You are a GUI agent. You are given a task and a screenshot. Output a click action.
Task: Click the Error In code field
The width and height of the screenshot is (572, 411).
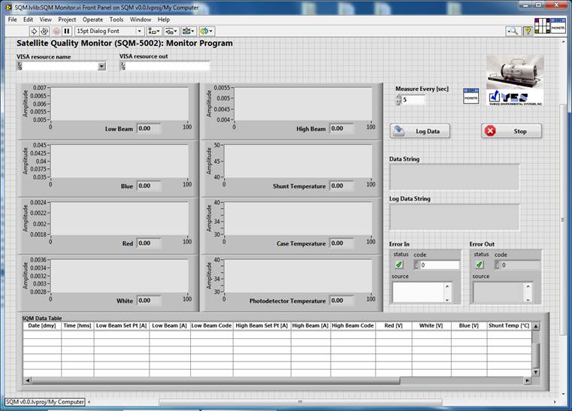click(x=439, y=265)
